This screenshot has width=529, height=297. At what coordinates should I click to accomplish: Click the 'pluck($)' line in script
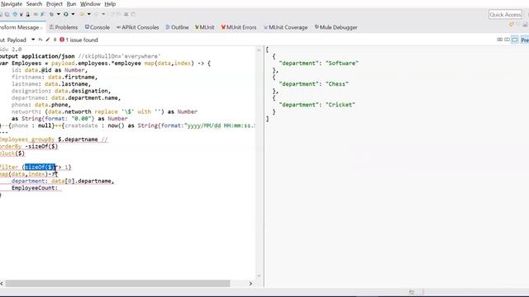point(12,153)
